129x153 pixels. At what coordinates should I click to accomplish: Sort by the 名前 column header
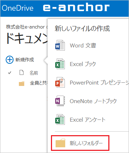pyautogui.click(x=34, y=73)
